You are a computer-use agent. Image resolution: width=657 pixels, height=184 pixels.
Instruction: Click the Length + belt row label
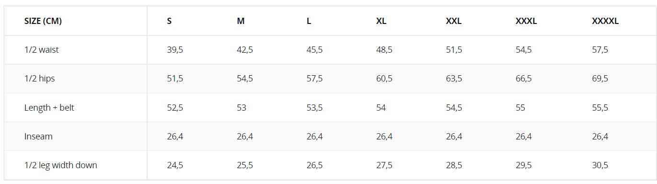click(x=49, y=107)
